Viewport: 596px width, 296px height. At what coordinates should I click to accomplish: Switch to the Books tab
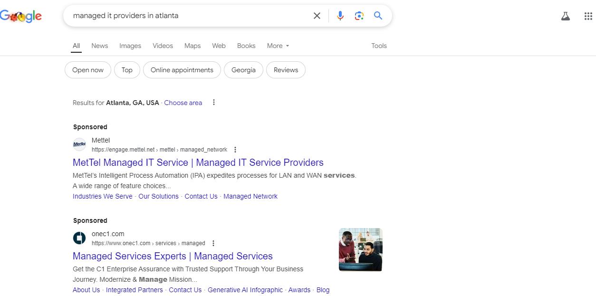coord(246,46)
